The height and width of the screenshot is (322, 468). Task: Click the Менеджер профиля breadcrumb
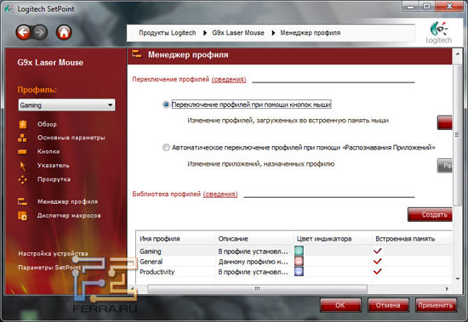(x=311, y=33)
